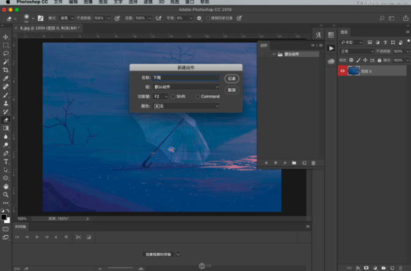Enable the Command checkbox in the dialog
Viewport: 411px width, 271px height.
pyautogui.click(x=198, y=97)
